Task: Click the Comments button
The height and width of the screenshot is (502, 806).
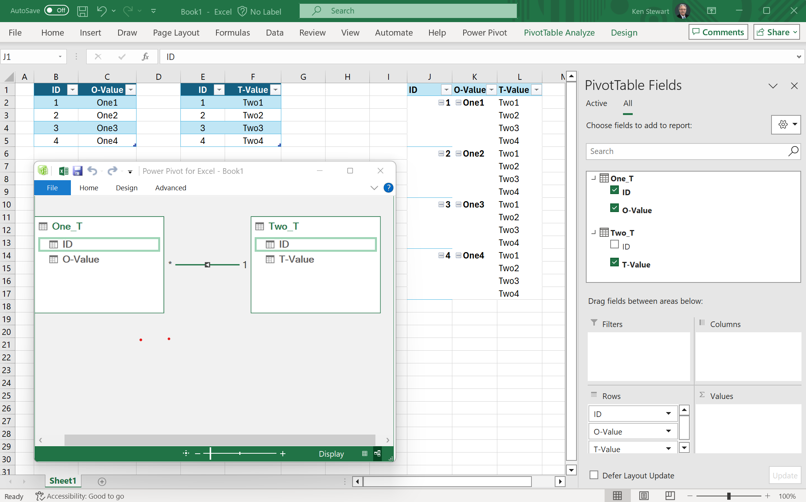Action: point(717,32)
